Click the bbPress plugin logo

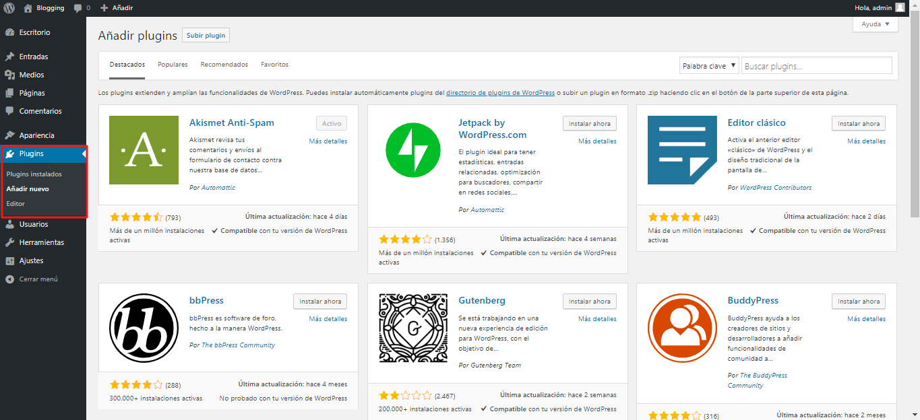144,328
